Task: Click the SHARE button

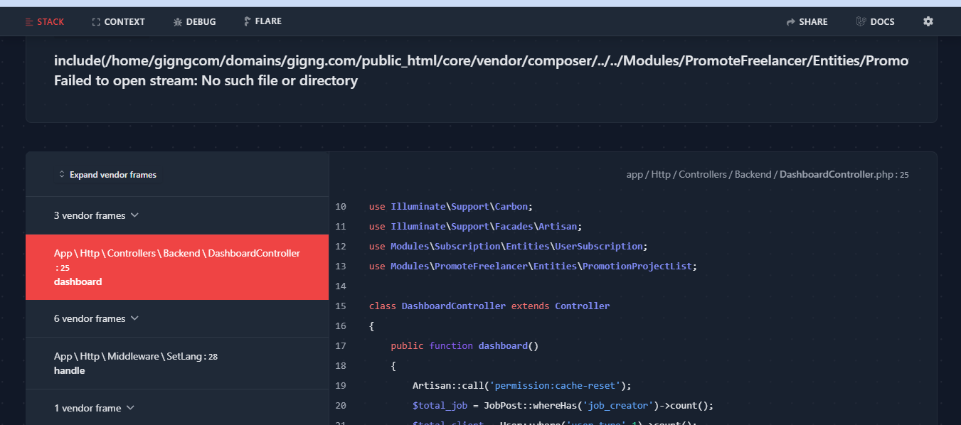Action: [x=807, y=22]
